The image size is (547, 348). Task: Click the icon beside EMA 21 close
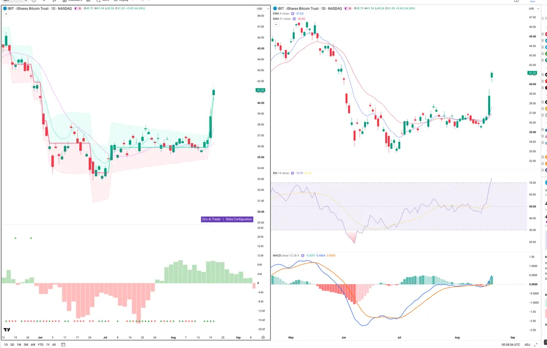coord(295,19)
